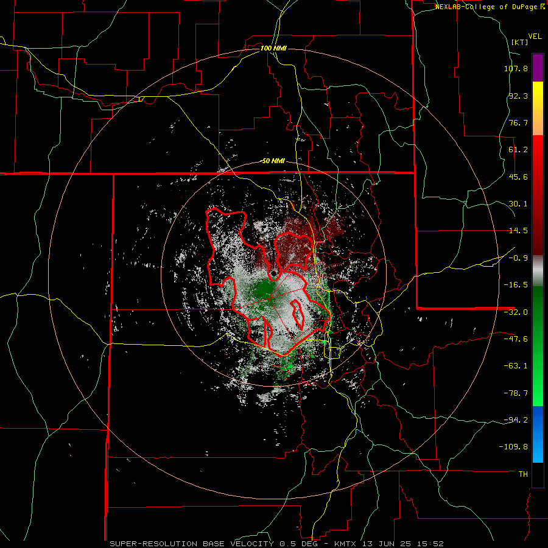The image size is (548, 548).
Task: Click the TH legend label
Action: 523,474
